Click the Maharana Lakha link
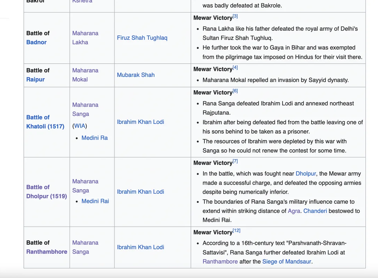The height and width of the screenshot is (278, 378). [85, 38]
